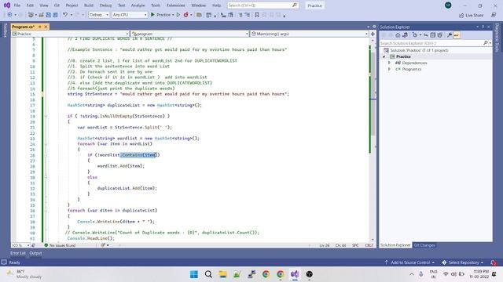The image size is (503, 282).
Task: Click the taskbar Search icon
Action: 208,274
